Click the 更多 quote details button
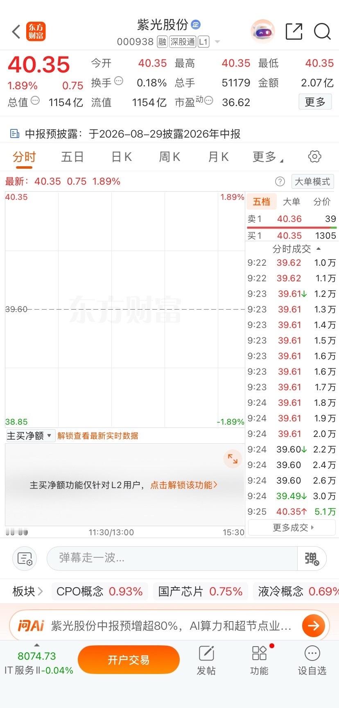Viewport: 339px width, 708px height. (315, 102)
